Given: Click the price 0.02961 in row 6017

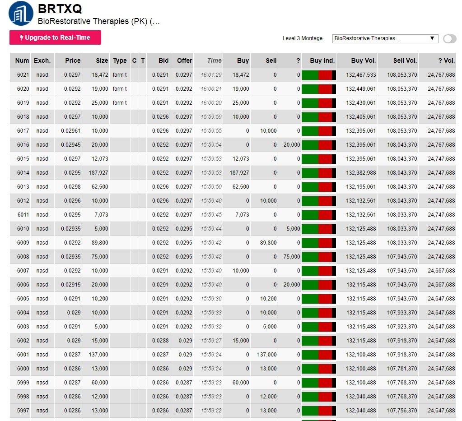Looking at the screenshot, I should coord(71,131).
